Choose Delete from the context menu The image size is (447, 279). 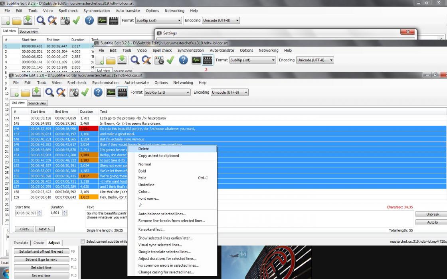click(x=143, y=149)
